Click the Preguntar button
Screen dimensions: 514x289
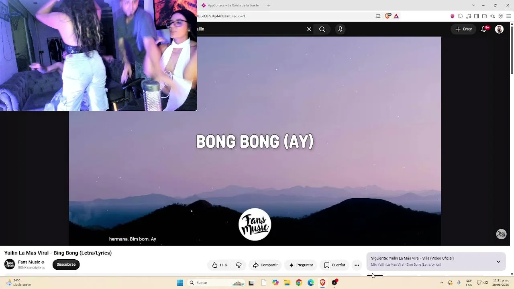(x=301, y=265)
